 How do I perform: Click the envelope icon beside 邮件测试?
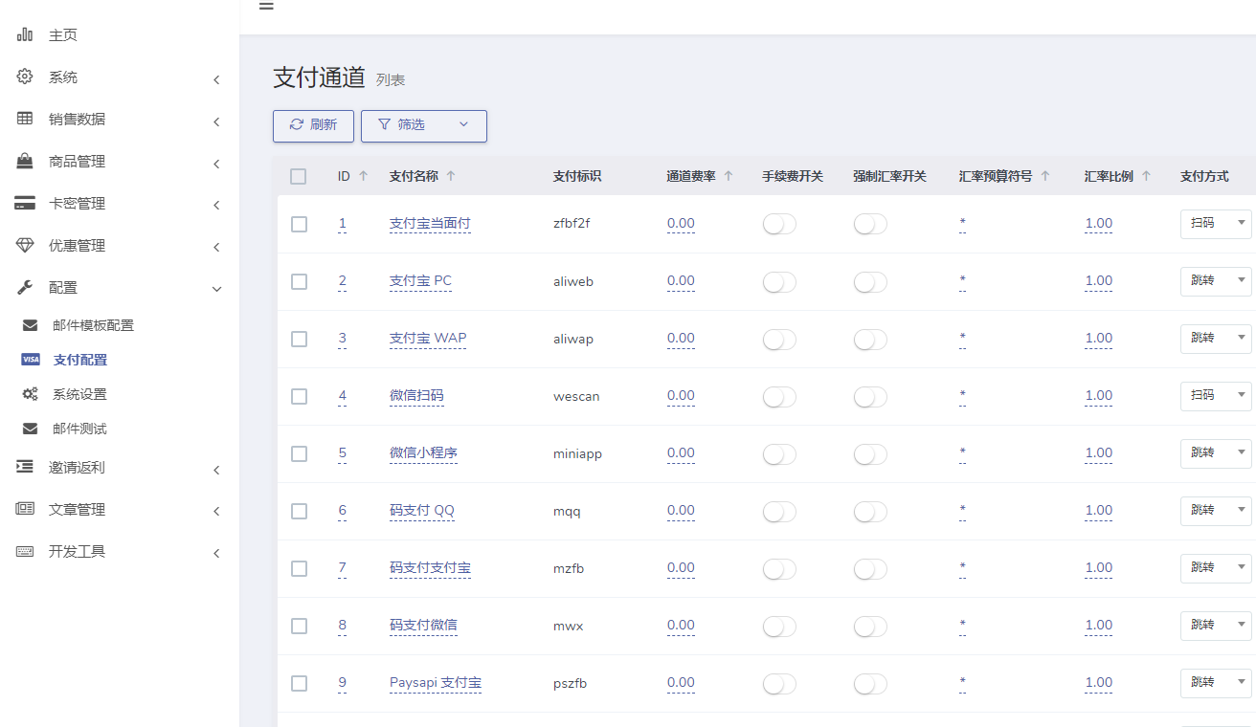click(x=31, y=429)
